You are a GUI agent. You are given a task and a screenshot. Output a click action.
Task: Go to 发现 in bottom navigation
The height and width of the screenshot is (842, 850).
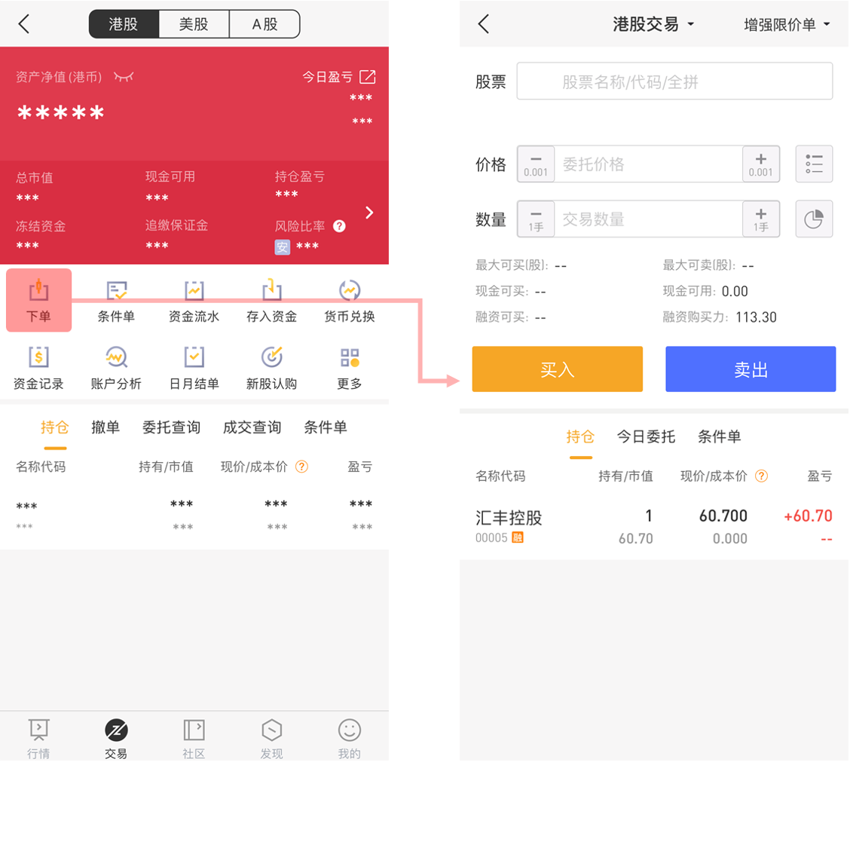[271, 739]
